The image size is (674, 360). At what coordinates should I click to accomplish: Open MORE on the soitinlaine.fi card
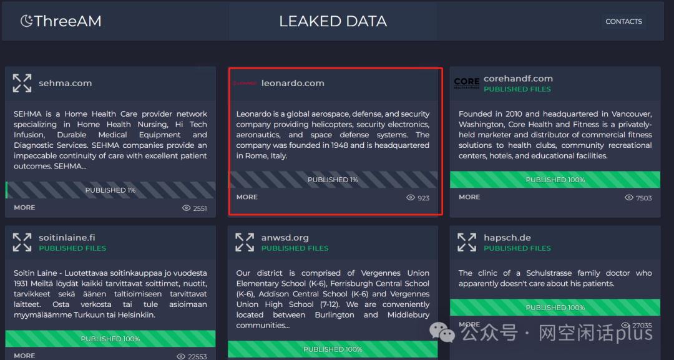pos(24,356)
